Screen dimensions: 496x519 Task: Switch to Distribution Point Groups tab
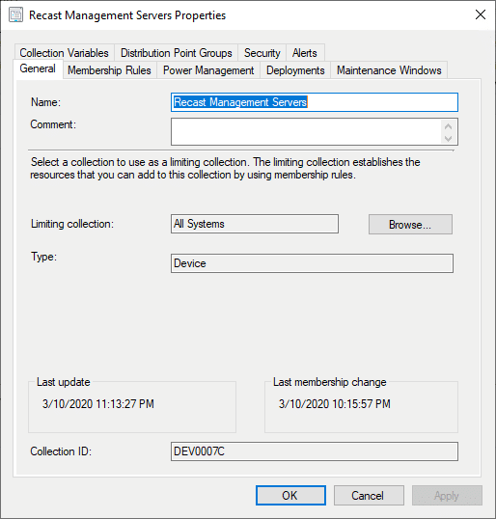(177, 53)
